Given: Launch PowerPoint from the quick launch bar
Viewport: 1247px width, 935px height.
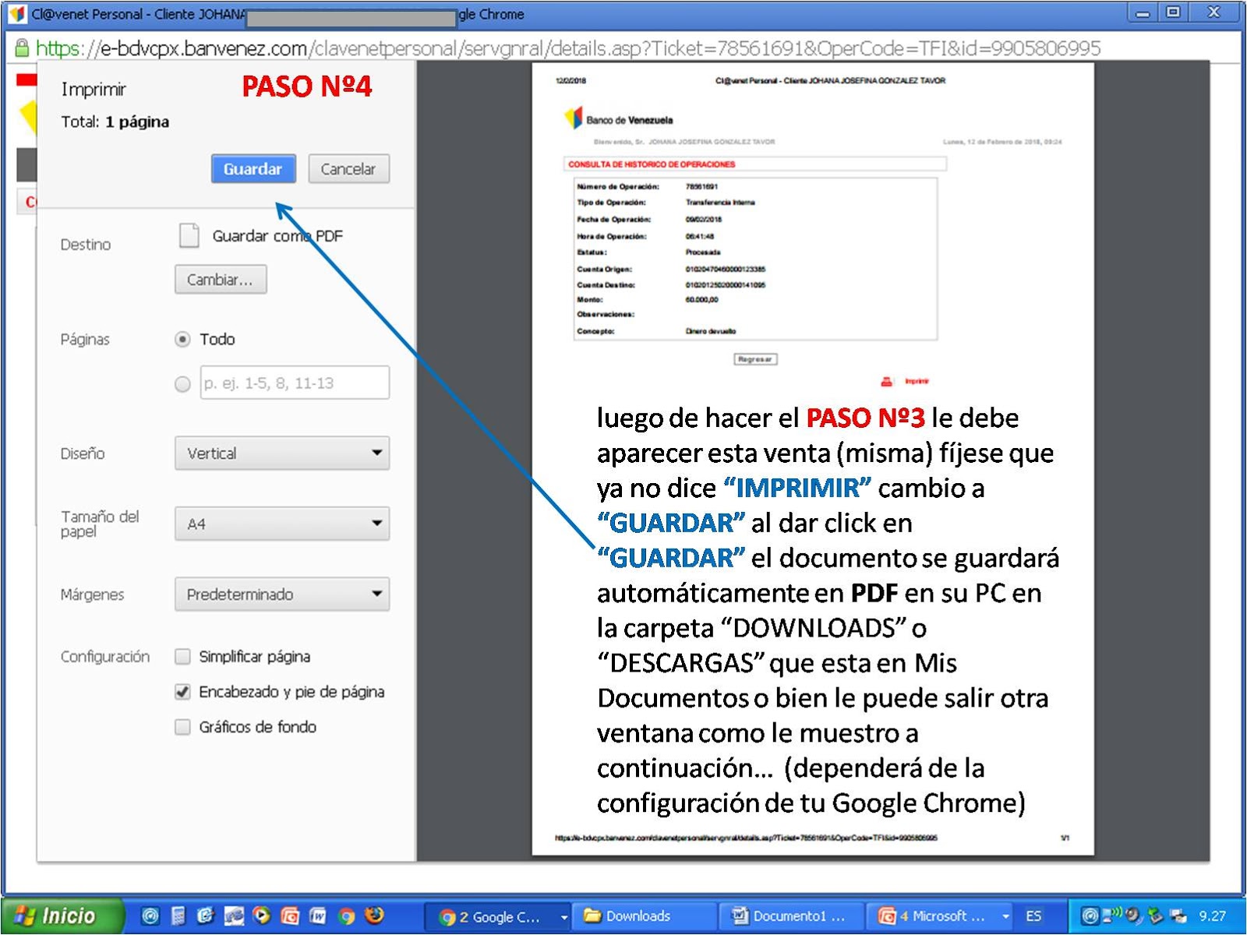Looking at the screenshot, I should (288, 916).
